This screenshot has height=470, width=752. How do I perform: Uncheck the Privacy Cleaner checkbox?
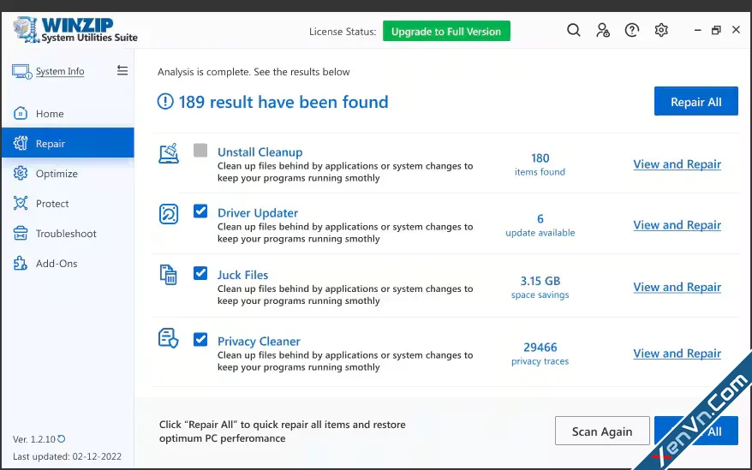pyautogui.click(x=200, y=340)
